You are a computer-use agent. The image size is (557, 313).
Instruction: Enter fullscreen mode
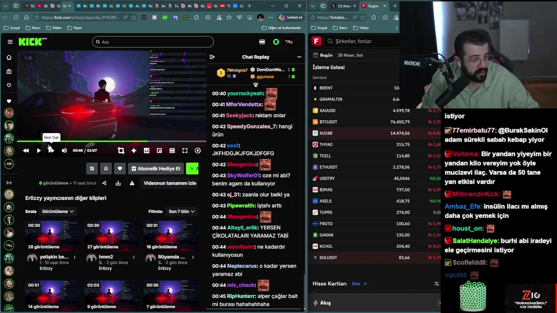pos(185,150)
